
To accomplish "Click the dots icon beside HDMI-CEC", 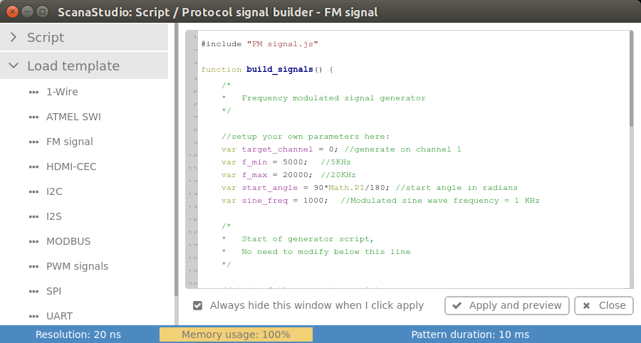I will (33, 167).
